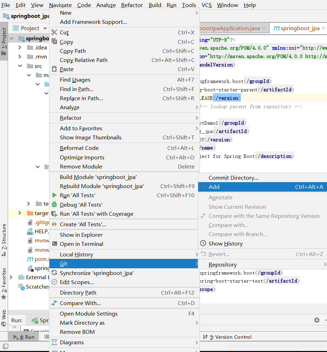Screen dimensions: 327x352
Task: Open the Tools menu
Action: pos(189,5)
